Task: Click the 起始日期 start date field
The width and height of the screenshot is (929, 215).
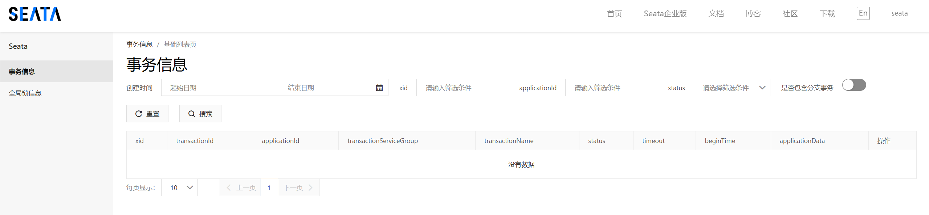Action: click(x=218, y=88)
